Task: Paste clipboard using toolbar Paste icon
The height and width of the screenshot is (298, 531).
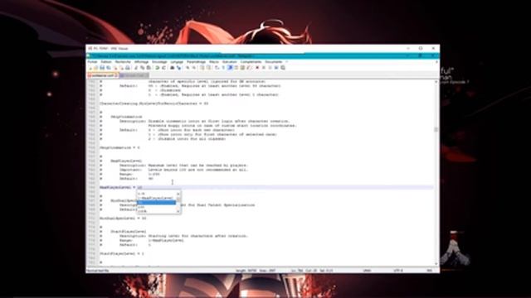Action: [149, 68]
